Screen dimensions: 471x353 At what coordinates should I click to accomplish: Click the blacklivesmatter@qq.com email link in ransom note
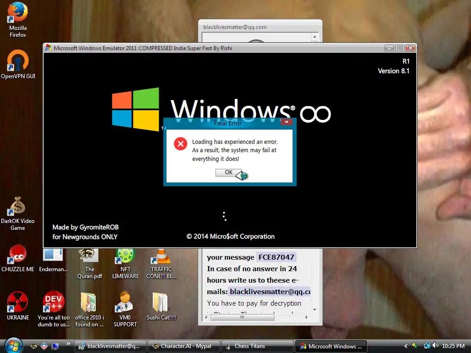click(270, 292)
